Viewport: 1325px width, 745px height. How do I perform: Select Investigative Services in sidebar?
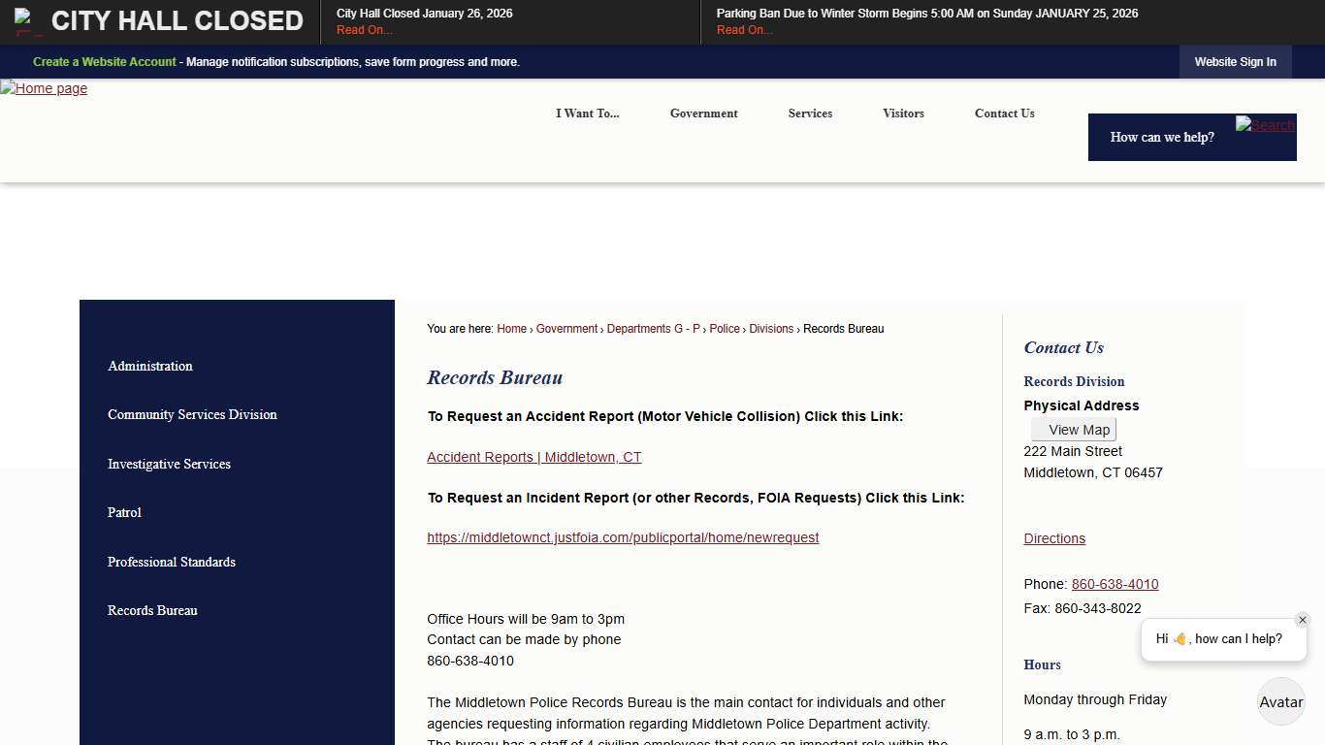coord(169,464)
